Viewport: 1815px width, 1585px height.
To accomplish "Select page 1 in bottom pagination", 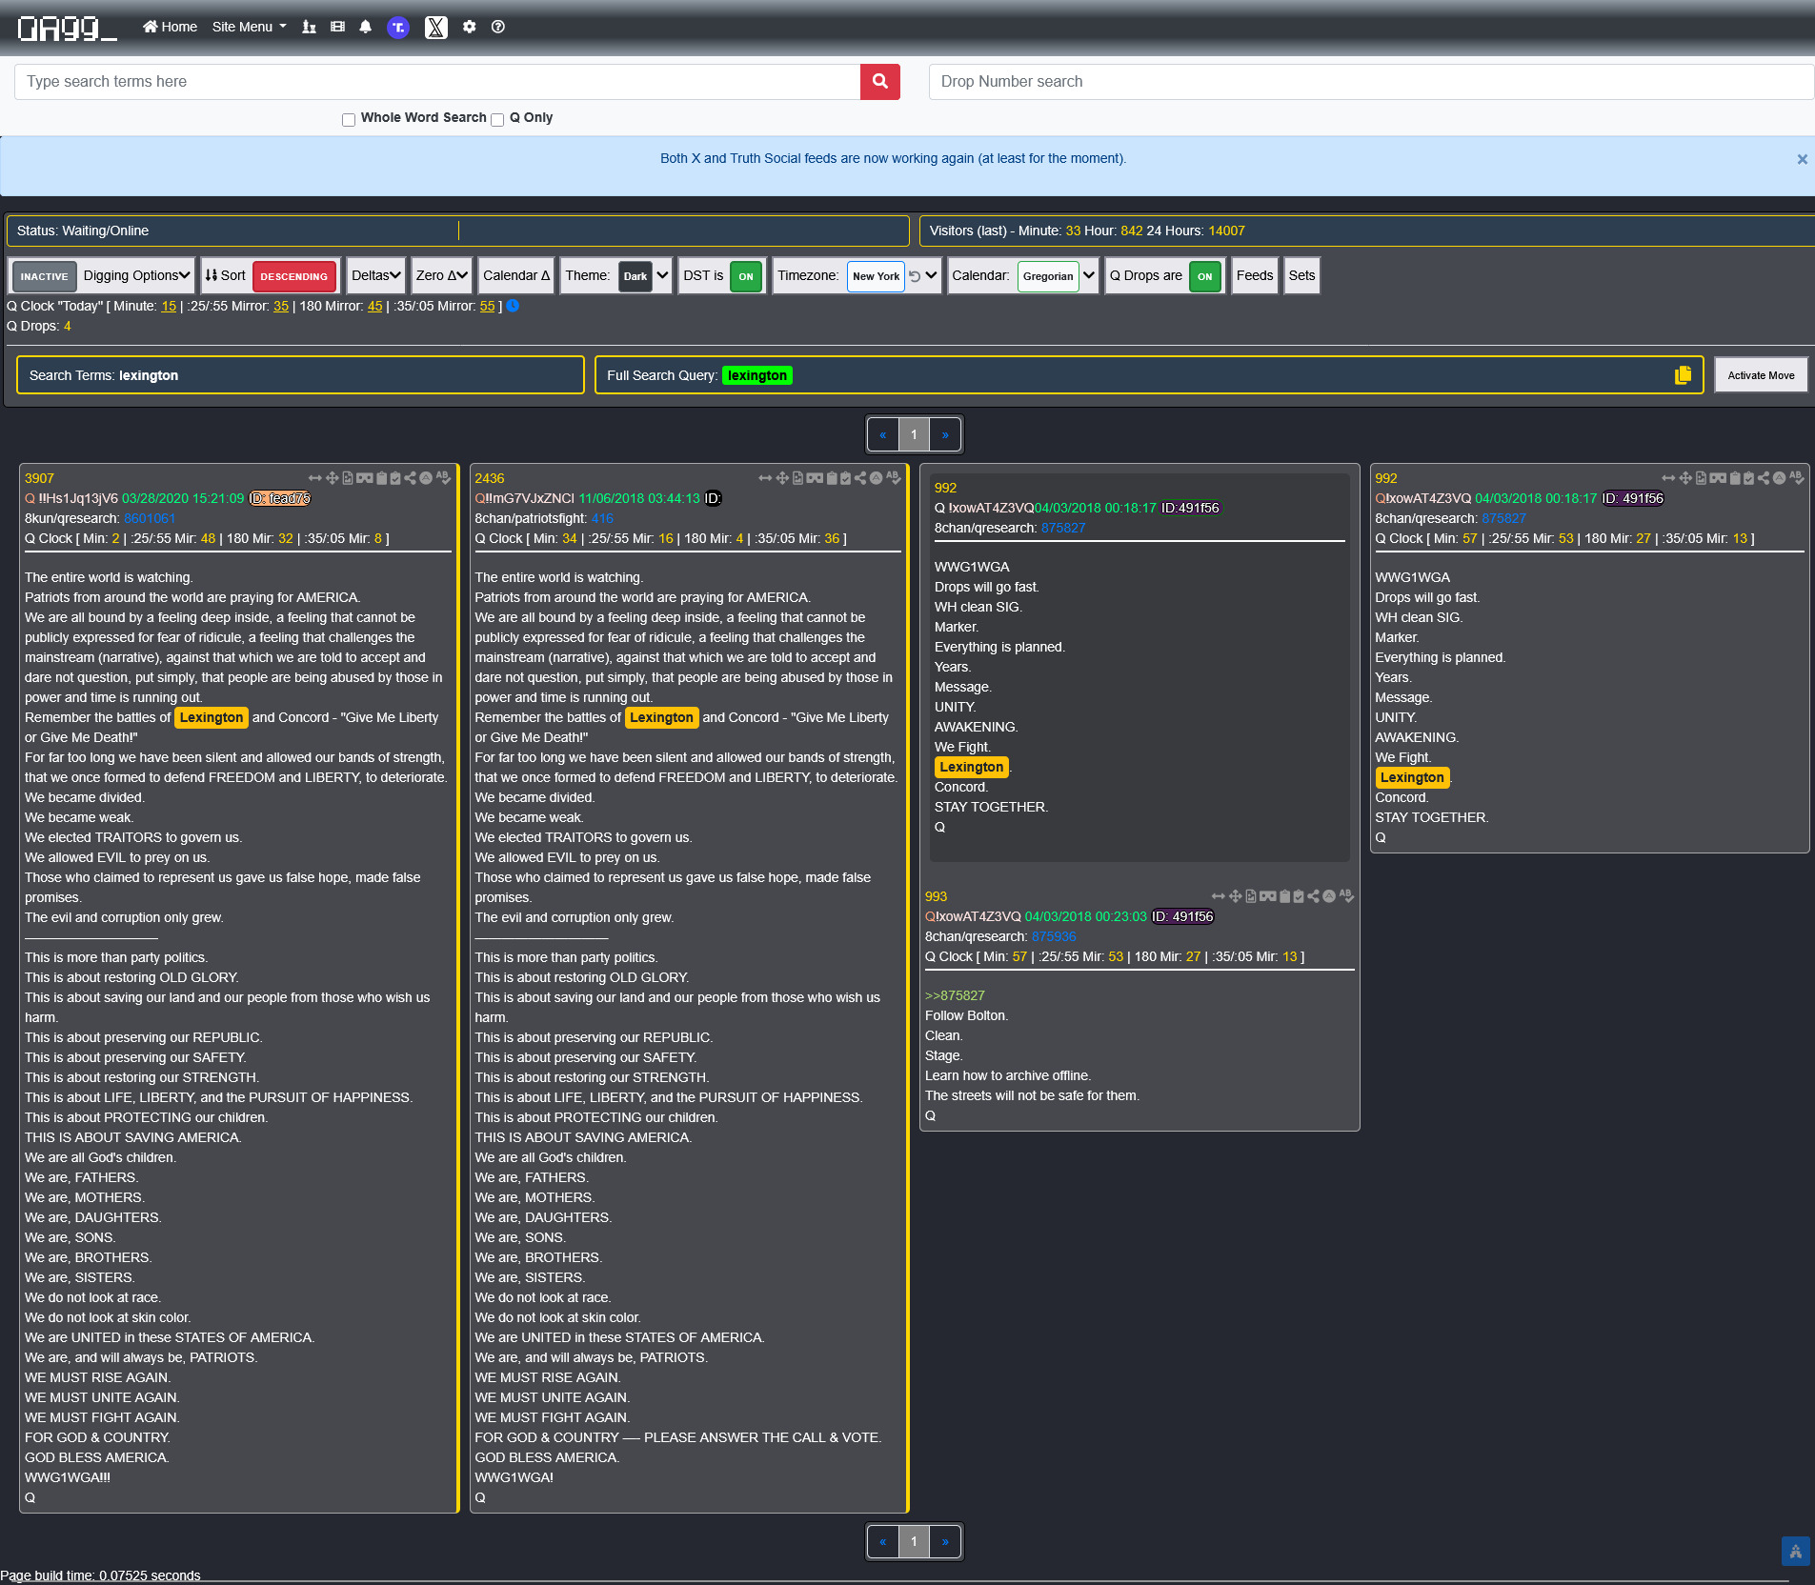I will [914, 1541].
